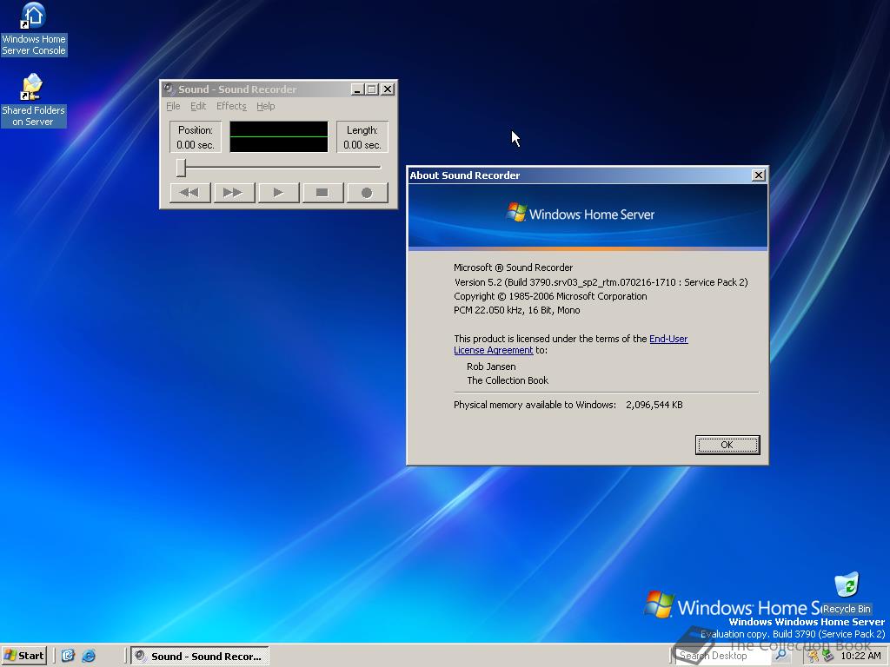Click the Seek to End fast-forward button
This screenshot has height=667, width=890.
click(x=235, y=193)
